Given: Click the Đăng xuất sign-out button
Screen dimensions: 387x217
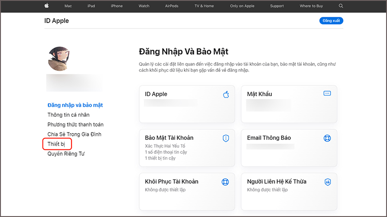Looking at the screenshot, I should (331, 21).
